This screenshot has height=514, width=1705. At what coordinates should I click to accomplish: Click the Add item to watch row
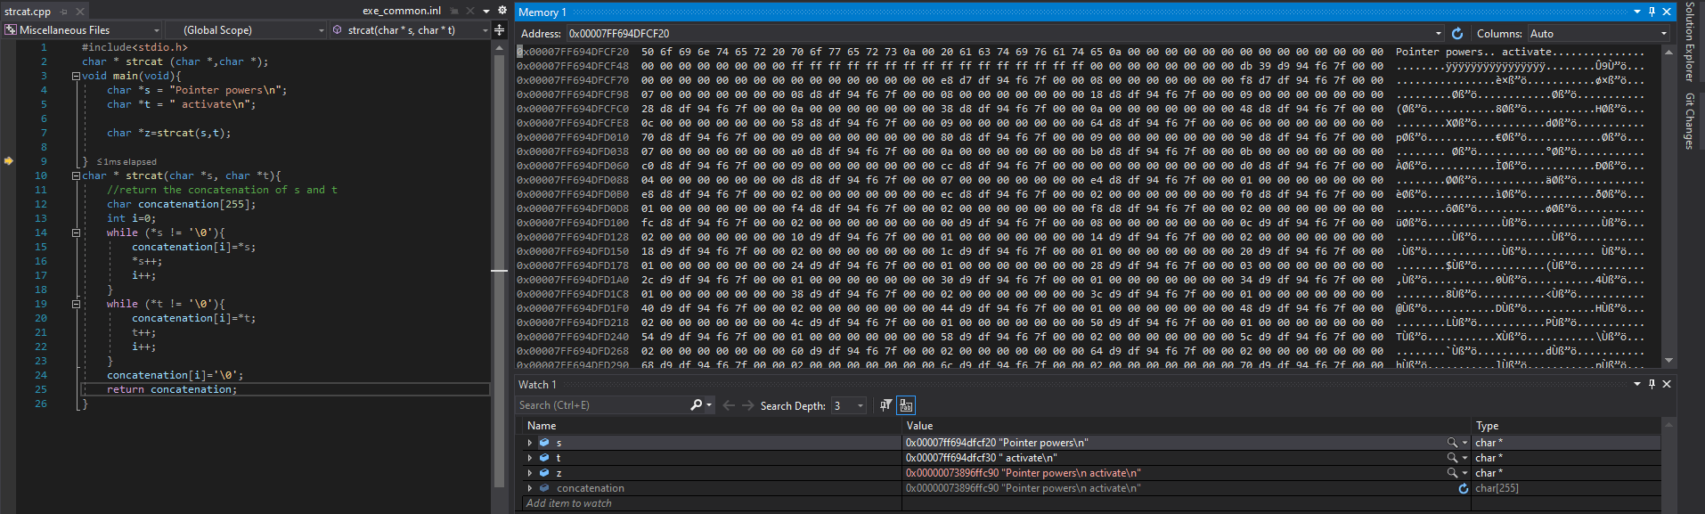pos(570,503)
